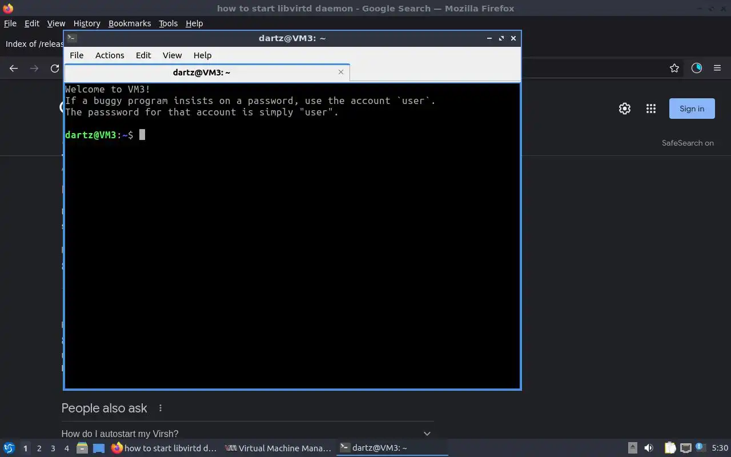Switch to the Firefox window in taskbar

pyautogui.click(x=164, y=448)
